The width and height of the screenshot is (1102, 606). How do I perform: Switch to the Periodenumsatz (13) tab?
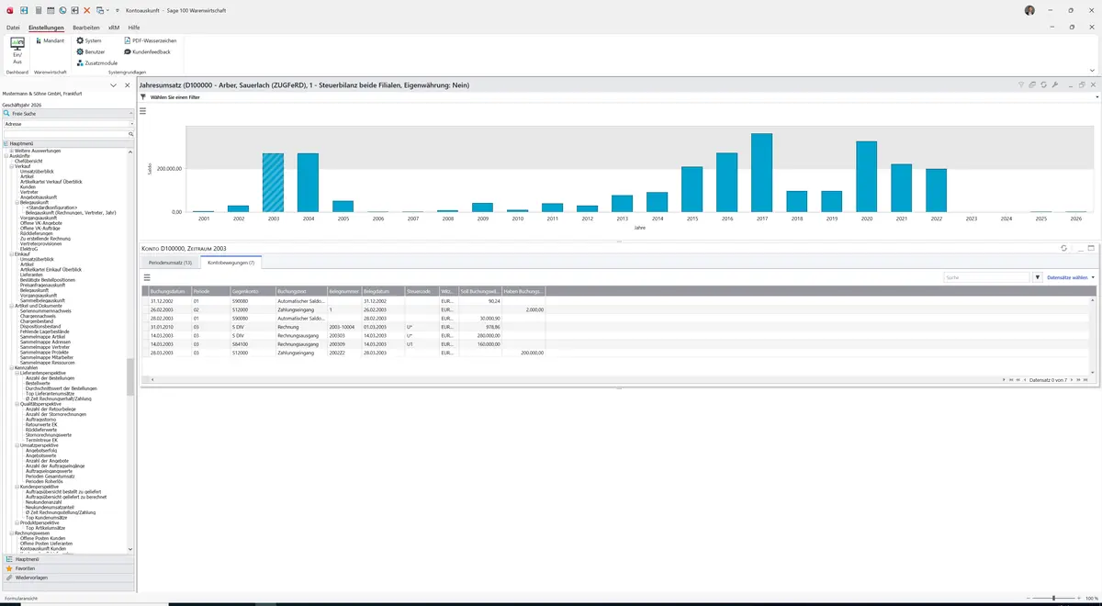[170, 263]
